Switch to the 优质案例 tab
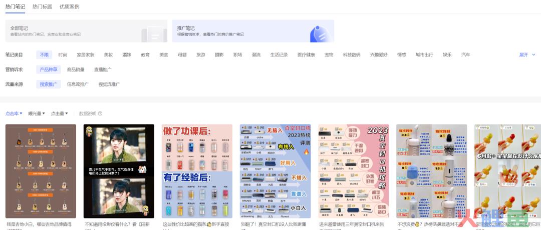 pos(69,7)
